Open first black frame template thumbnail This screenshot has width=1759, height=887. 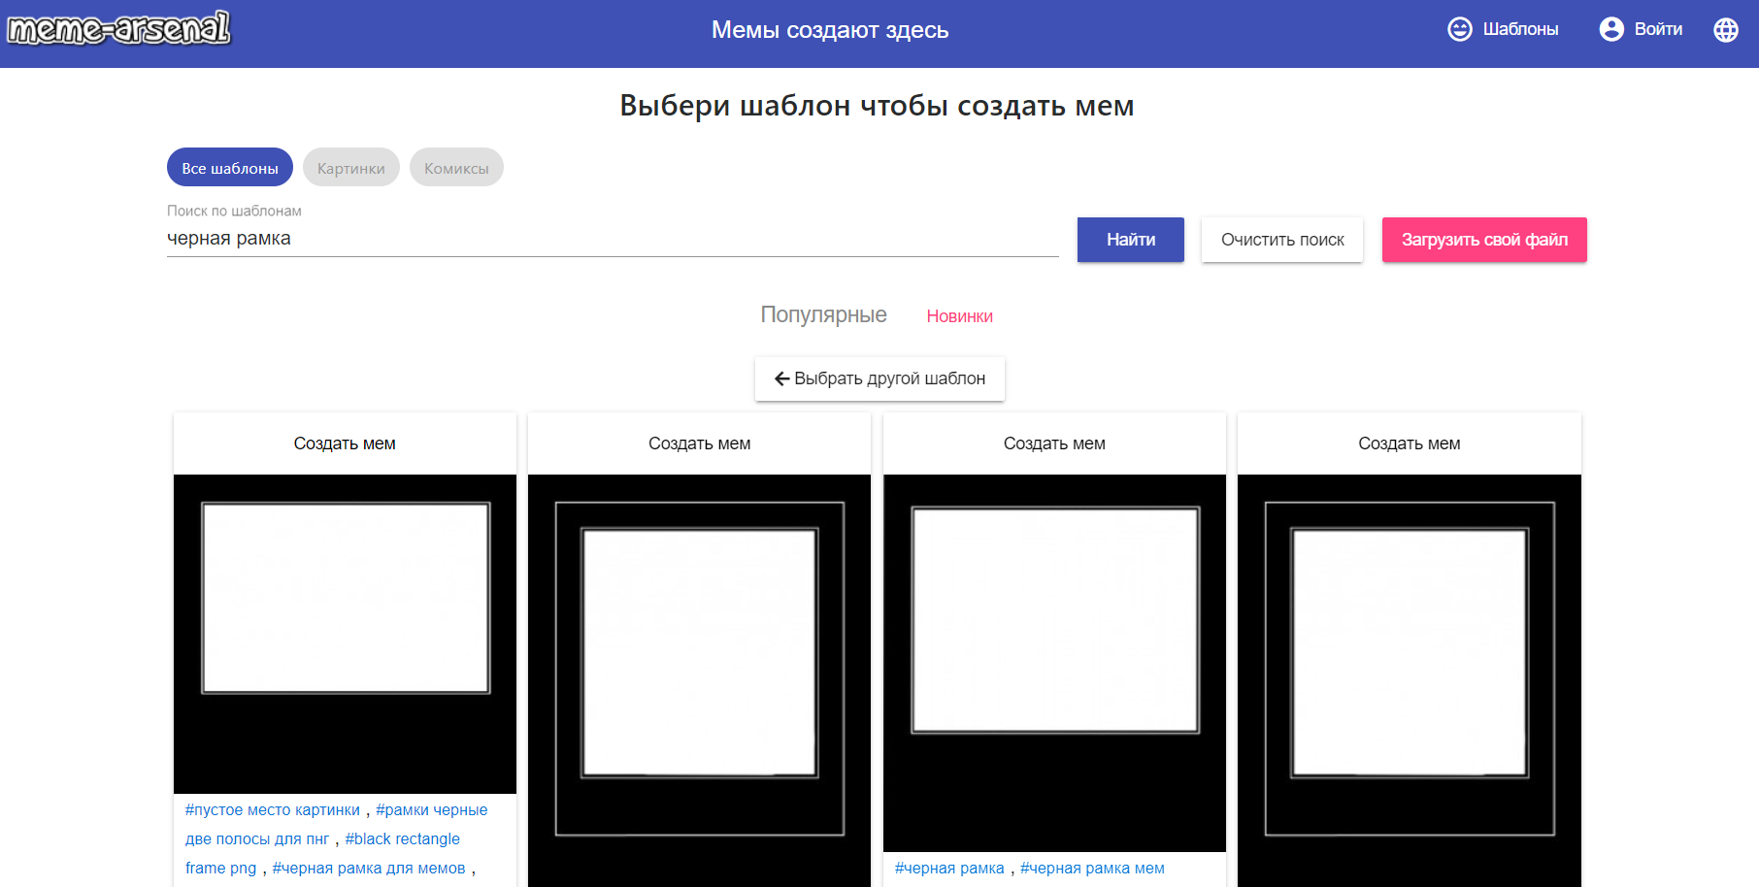[x=345, y=634]
